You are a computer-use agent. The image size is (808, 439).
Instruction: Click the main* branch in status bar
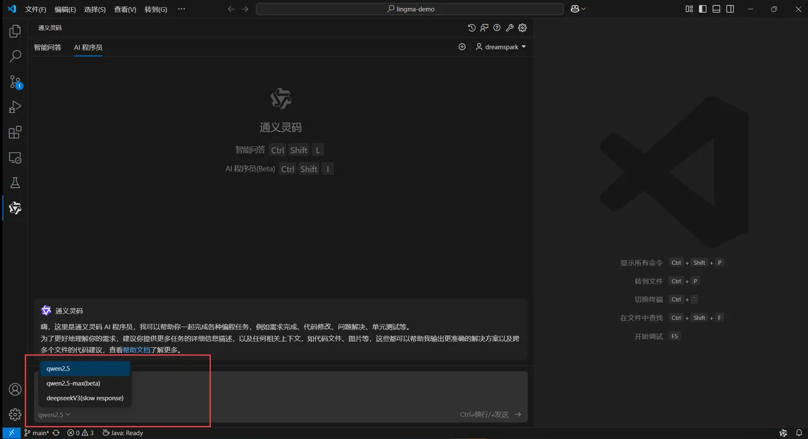click(36, 433)
